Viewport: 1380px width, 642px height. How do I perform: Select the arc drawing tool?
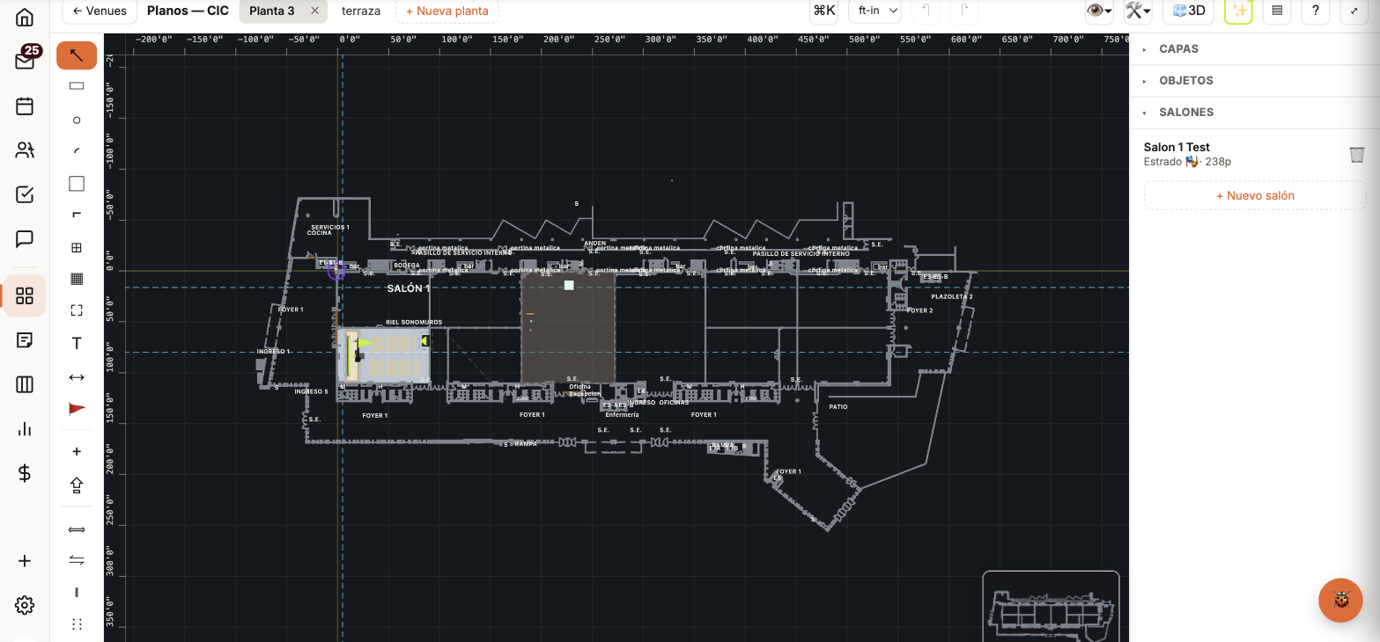pyautogui.click(x=77, y=151)
